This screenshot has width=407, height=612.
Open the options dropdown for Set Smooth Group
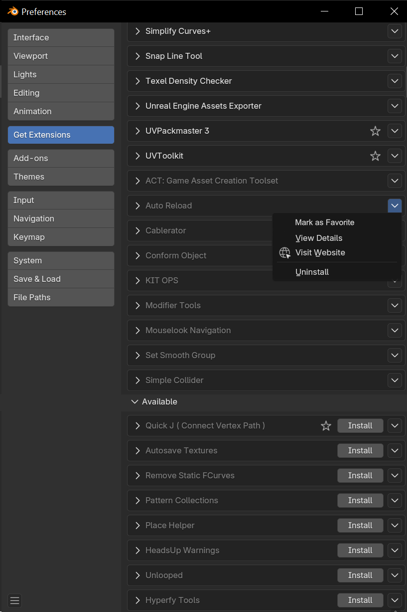tap(395, 355)
